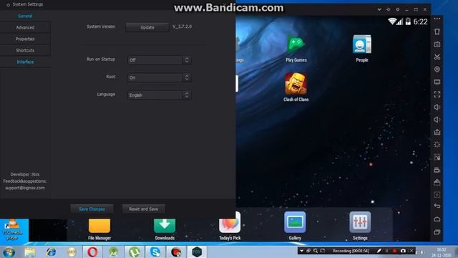This screenshot has height=258, width=458.
Task: Click the Bandicam pencil draw icon
Action: click(x=379, y=251)
